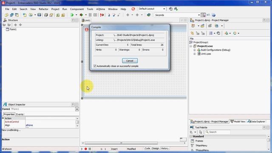The width and height of the screenshot is (272, 153).
Task: Click the Trace Into toolbar icon
Action: click(x=109, y=15)
